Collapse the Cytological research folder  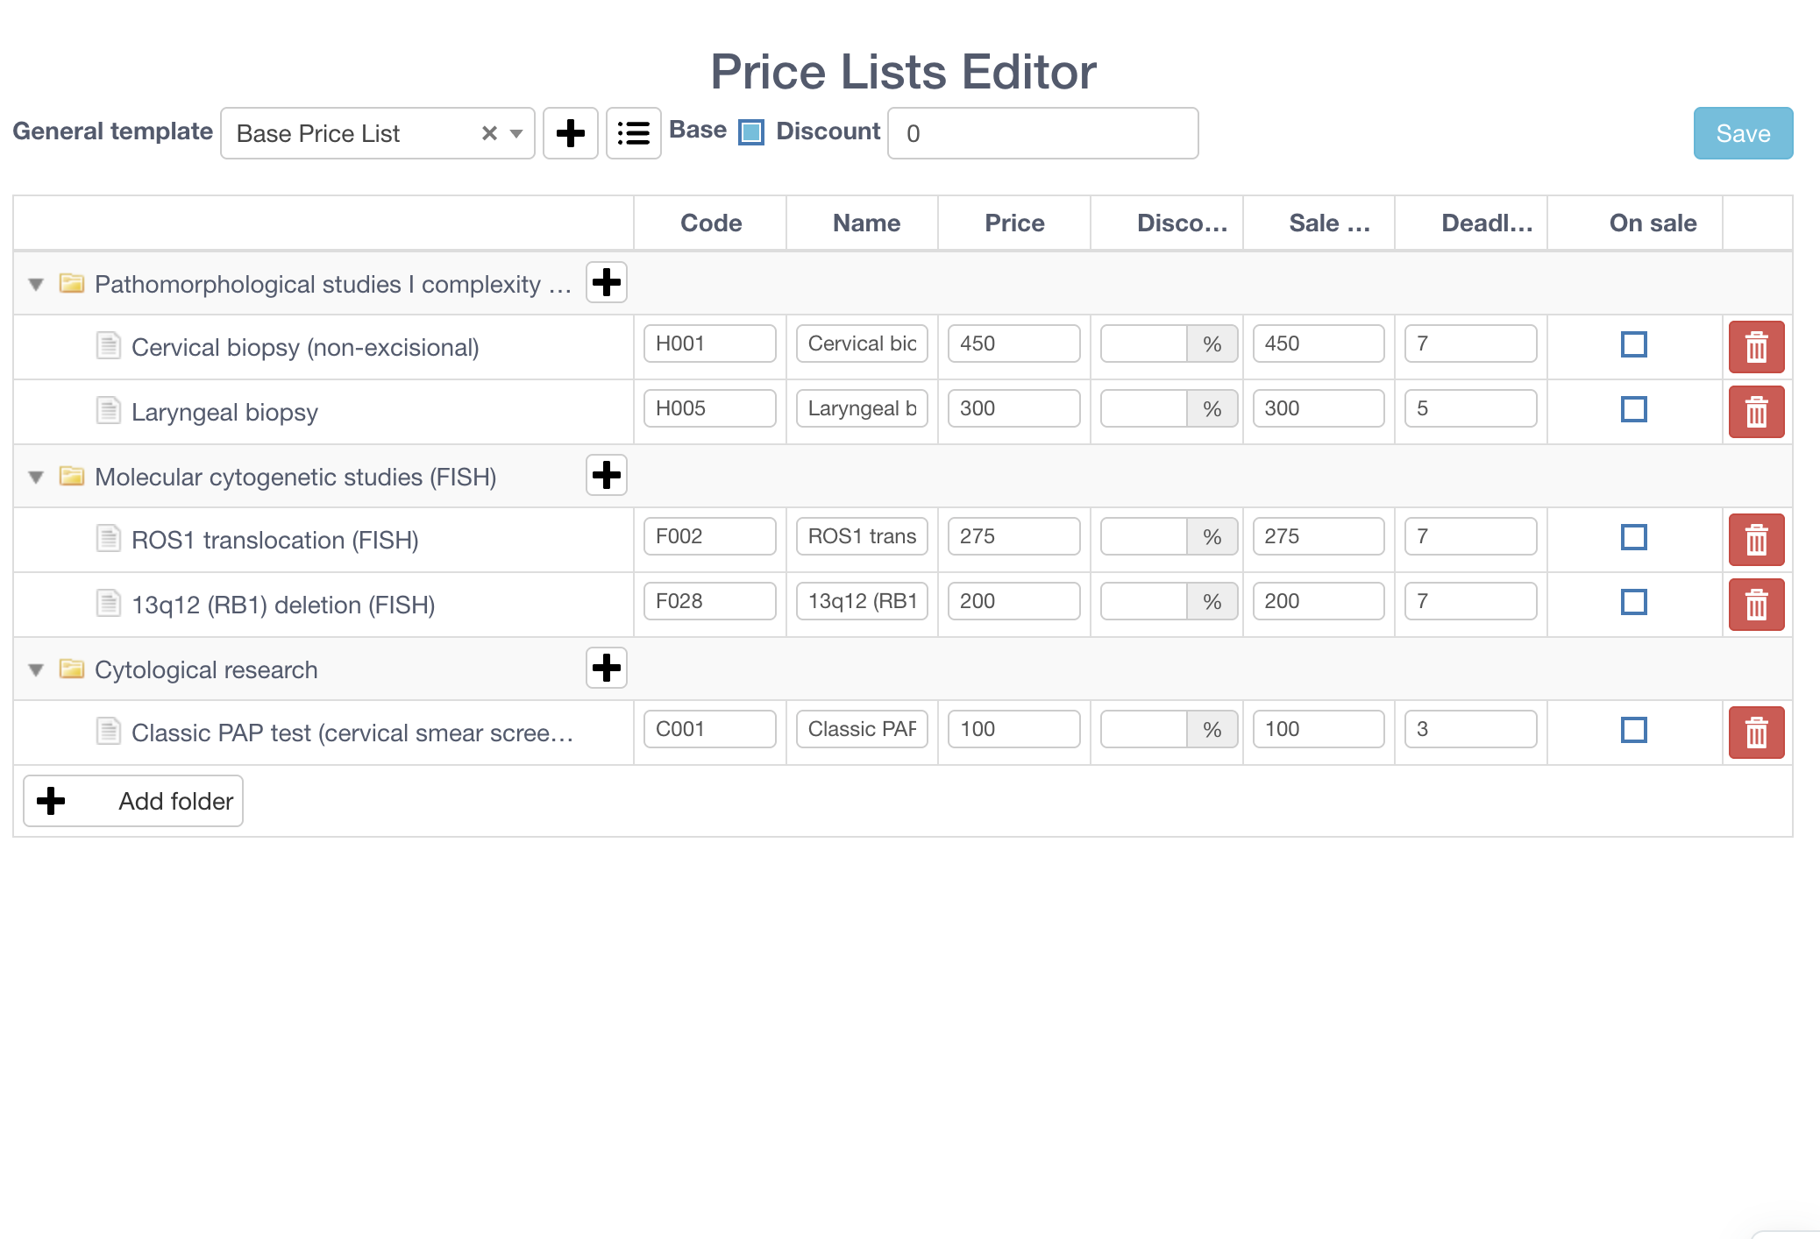pos(35,669)
